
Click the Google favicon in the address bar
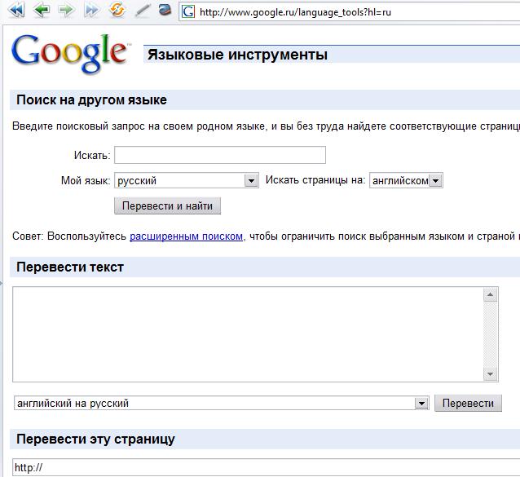(188, 11)
